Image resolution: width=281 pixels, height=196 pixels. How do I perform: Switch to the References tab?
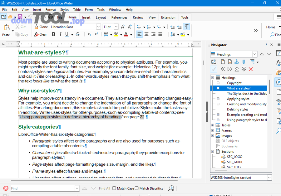tap(119, 17)
